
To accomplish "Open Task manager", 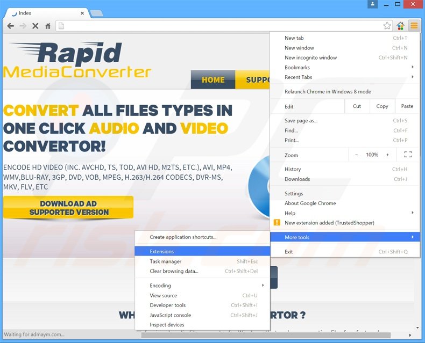I will click(x=202, y=261).
